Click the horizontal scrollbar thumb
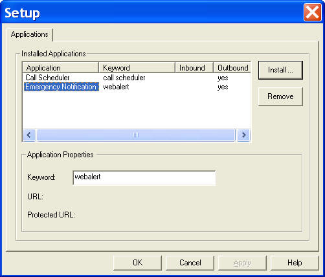Viewport: 325px width, 277px height. tap(136, 135)
